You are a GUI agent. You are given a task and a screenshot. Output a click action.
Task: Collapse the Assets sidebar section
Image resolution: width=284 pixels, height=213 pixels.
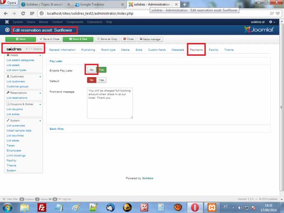click(x=40, y=55)
